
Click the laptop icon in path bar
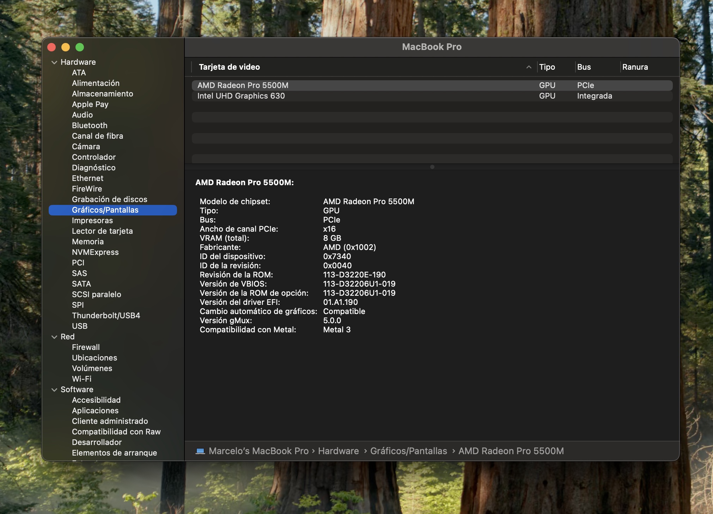200,451
